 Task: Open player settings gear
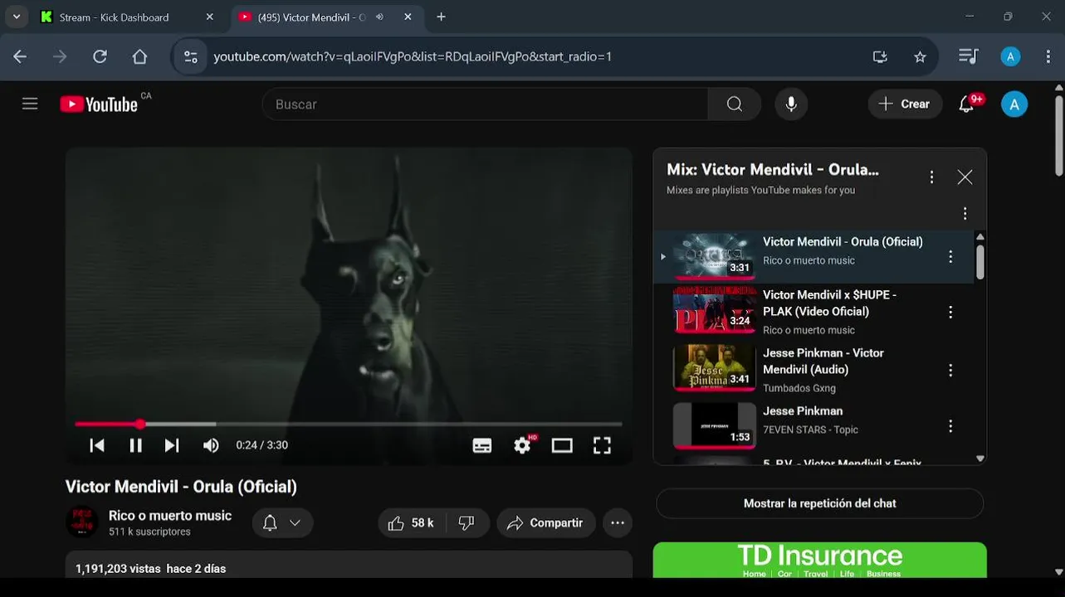tap(522, 445)
